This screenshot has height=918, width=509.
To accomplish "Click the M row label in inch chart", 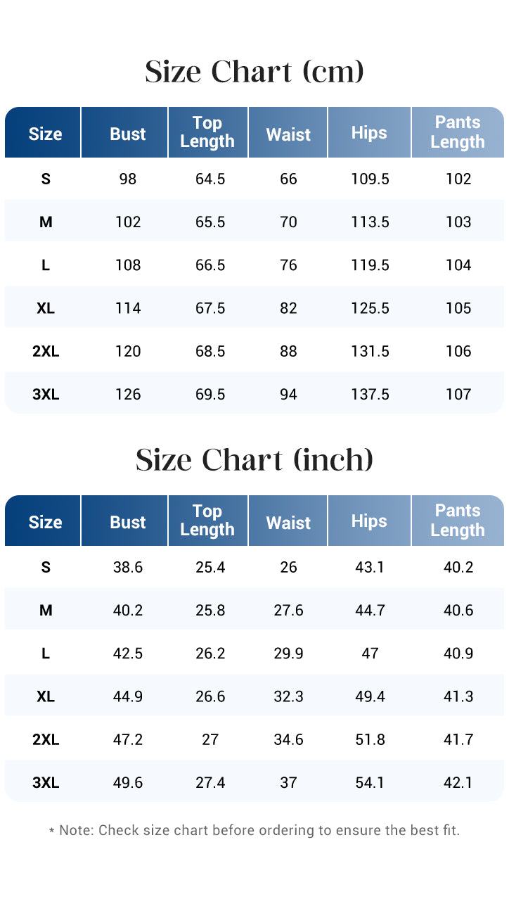I will point(46,610).
